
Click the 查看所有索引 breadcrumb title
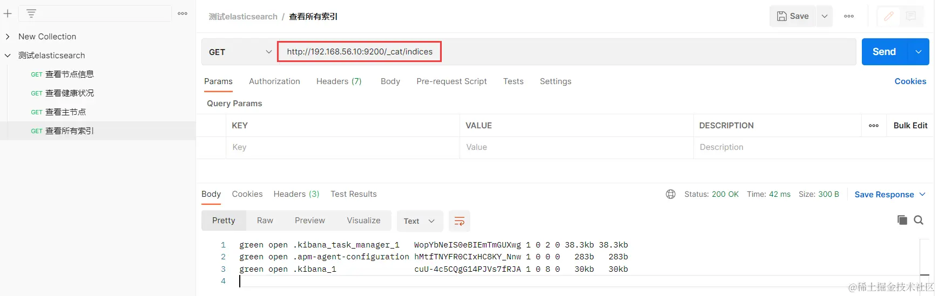coord(313,17)
